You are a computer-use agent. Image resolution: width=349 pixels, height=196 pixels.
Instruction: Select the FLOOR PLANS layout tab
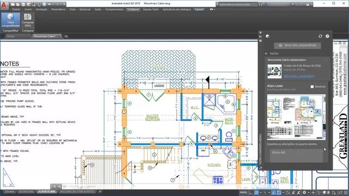[47, 192]
